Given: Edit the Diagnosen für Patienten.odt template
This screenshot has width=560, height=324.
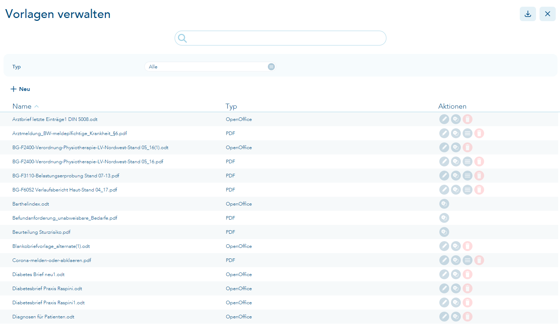Looking at the screenshot, I should point(444,317).
